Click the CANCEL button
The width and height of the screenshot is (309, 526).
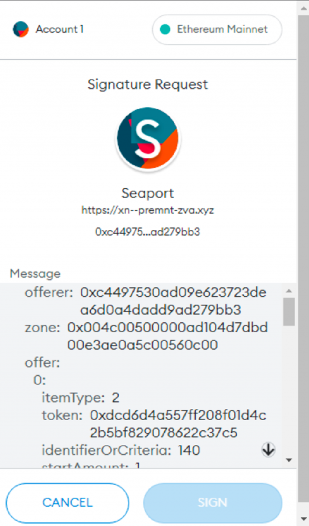pyautogui.click(x=67, y=503)
